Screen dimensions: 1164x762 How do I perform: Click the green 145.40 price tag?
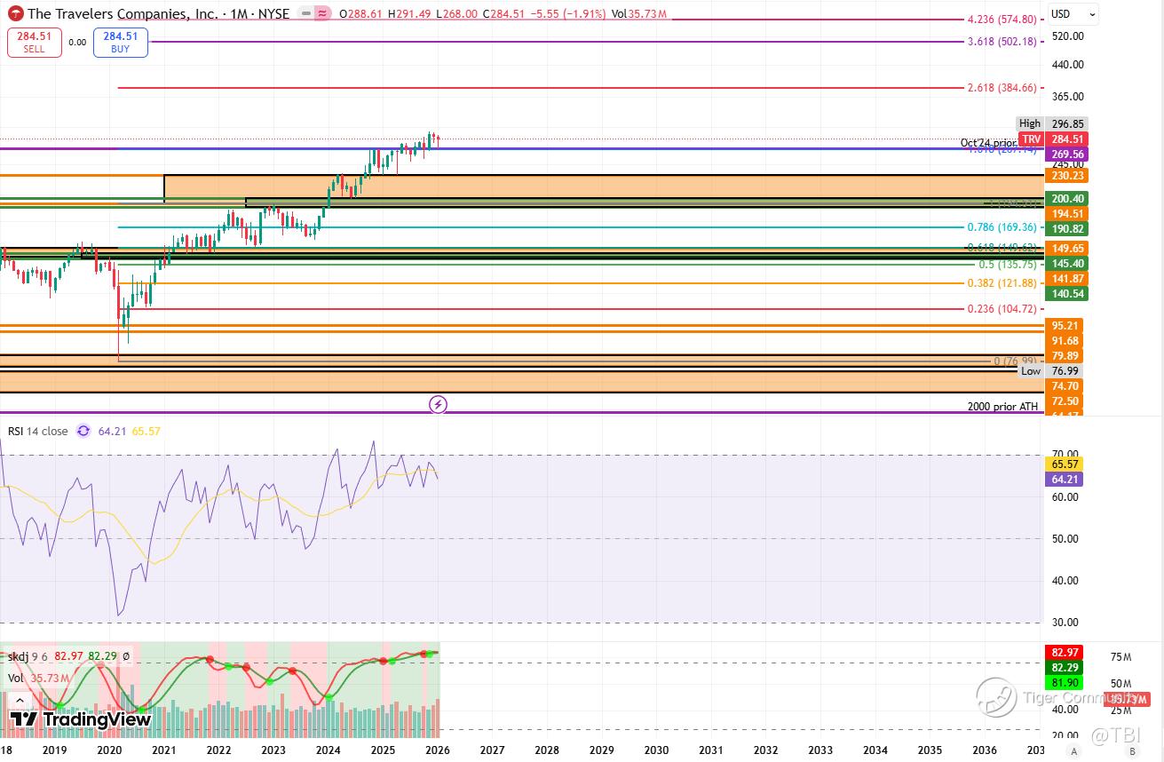[x=1065, y=264]
